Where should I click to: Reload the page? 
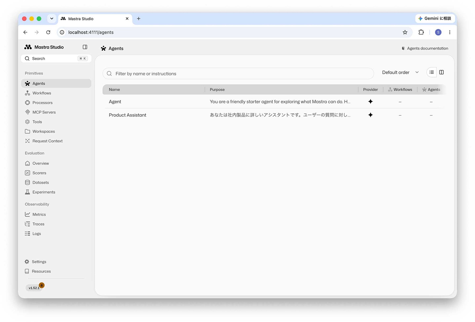(x=48, y=32)
